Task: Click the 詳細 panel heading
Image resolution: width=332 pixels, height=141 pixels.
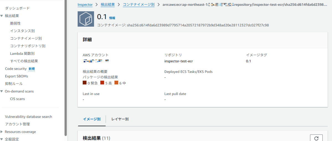Action: [x=87, y=40]
